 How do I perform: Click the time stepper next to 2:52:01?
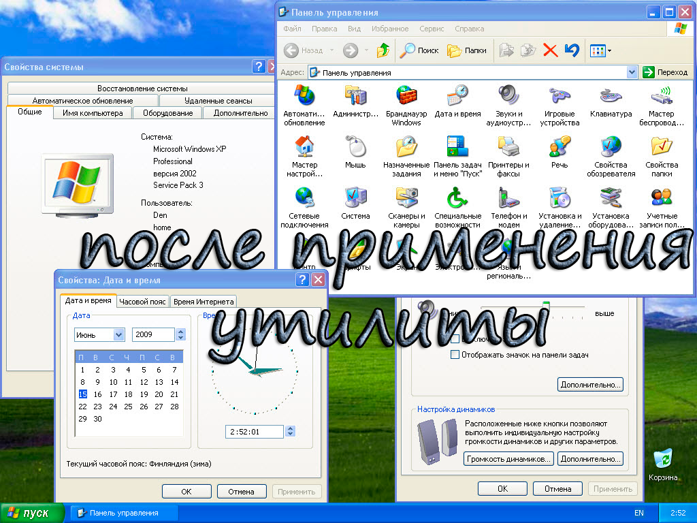click(290, 431)
